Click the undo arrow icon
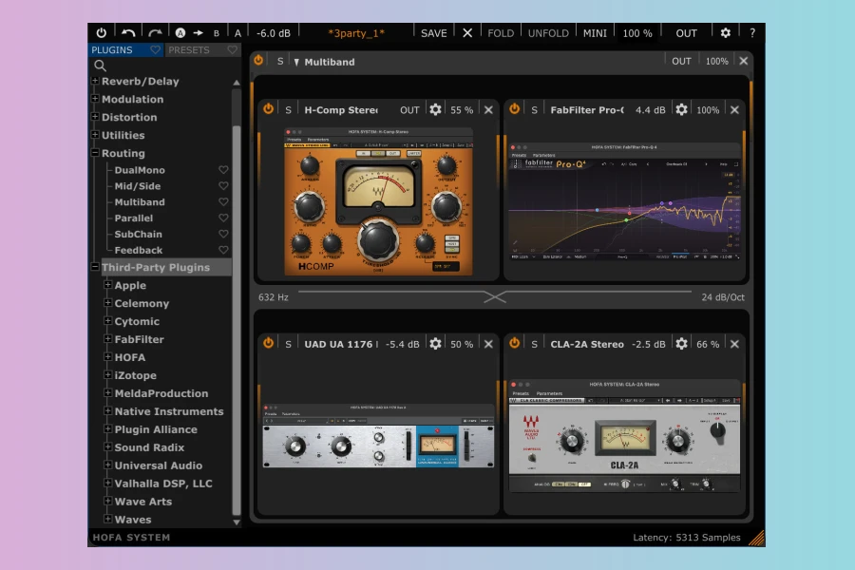Screen dimensions: 855x570 (128, 32)
